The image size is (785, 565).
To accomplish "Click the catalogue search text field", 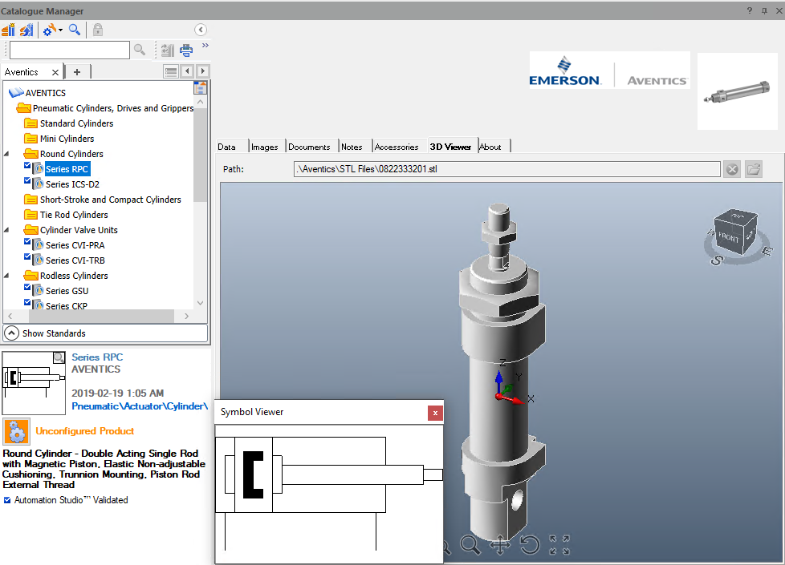I will pos(69,50).
